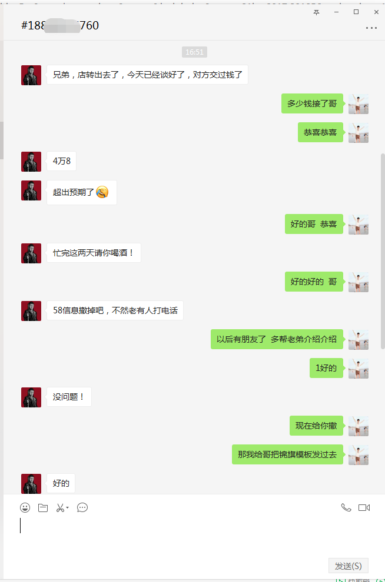Click the message 58信息撤掉吧
This screenshot has height=582, width=385.
point(115,310)
